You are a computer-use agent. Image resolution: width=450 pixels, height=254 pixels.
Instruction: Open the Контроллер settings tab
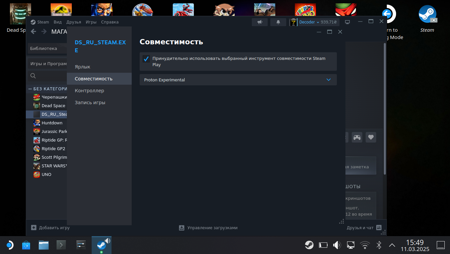(99, 91)
